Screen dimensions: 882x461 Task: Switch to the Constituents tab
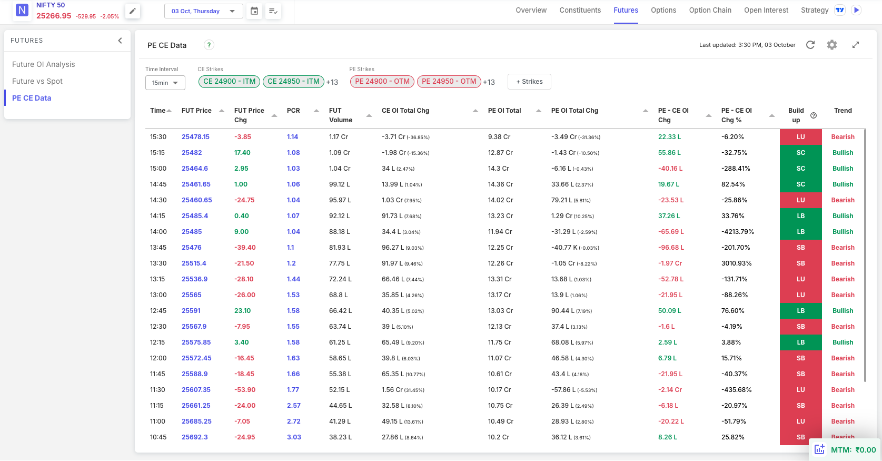[580, 10]
